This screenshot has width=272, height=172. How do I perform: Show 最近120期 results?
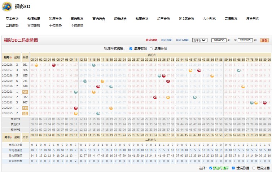[182, 40]
